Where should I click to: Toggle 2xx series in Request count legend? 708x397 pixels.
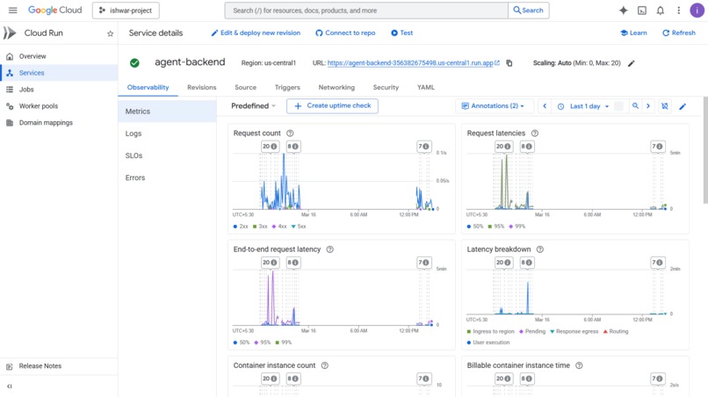pos(241,227)
